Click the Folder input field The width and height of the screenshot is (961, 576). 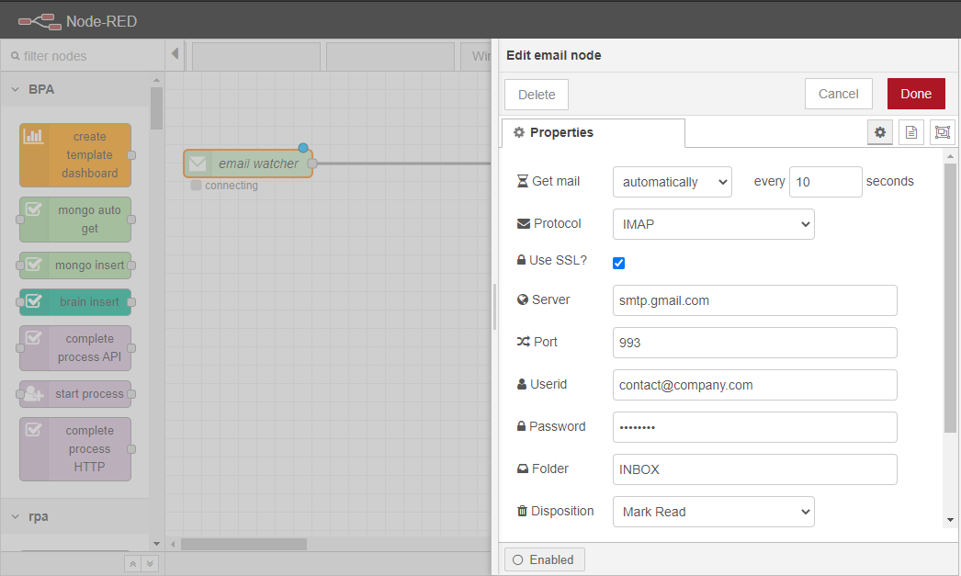click(x=755, y=469)
